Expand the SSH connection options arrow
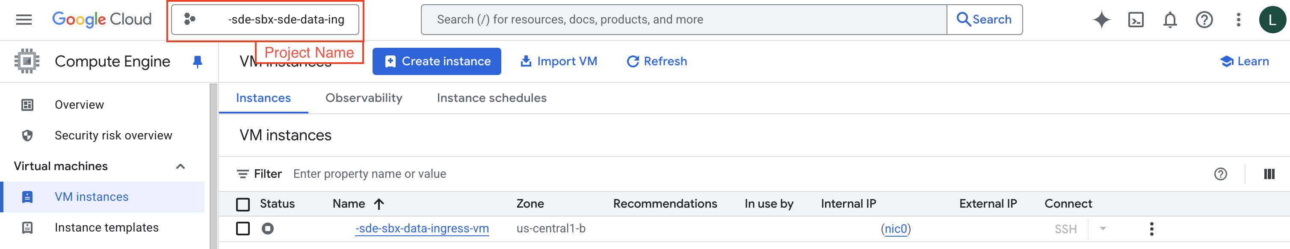Screen dimensions: 1290x249 pyautogui.click(x=1103, y=229)
